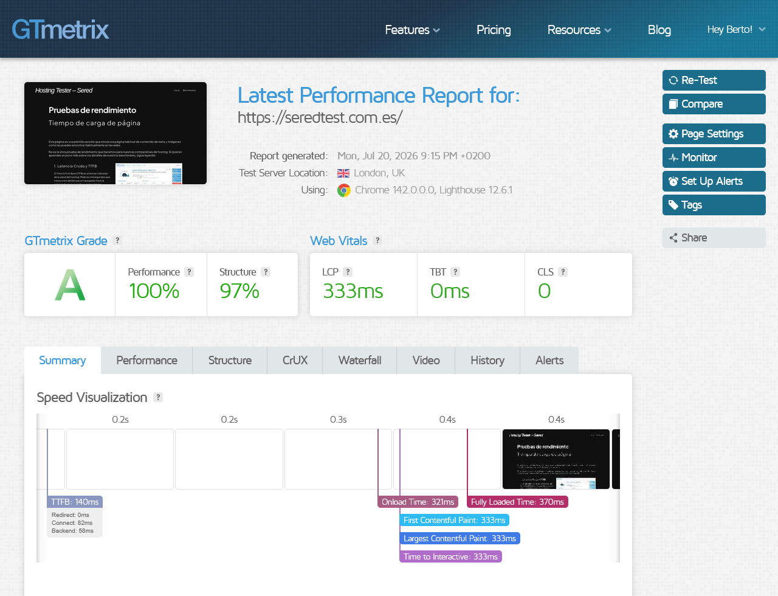The height and width of the screenshot is (596, 778).
Task: Switch to the Video tab
Action: [x=426, y=361]
